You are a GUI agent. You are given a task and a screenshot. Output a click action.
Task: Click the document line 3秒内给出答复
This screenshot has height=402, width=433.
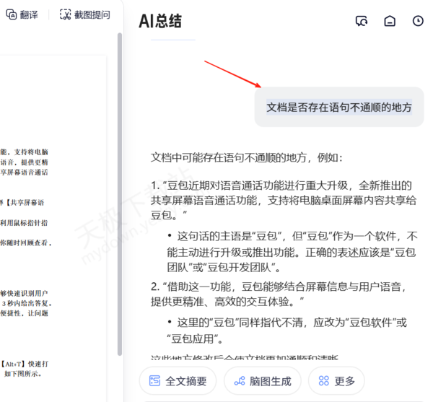[26, 303]
